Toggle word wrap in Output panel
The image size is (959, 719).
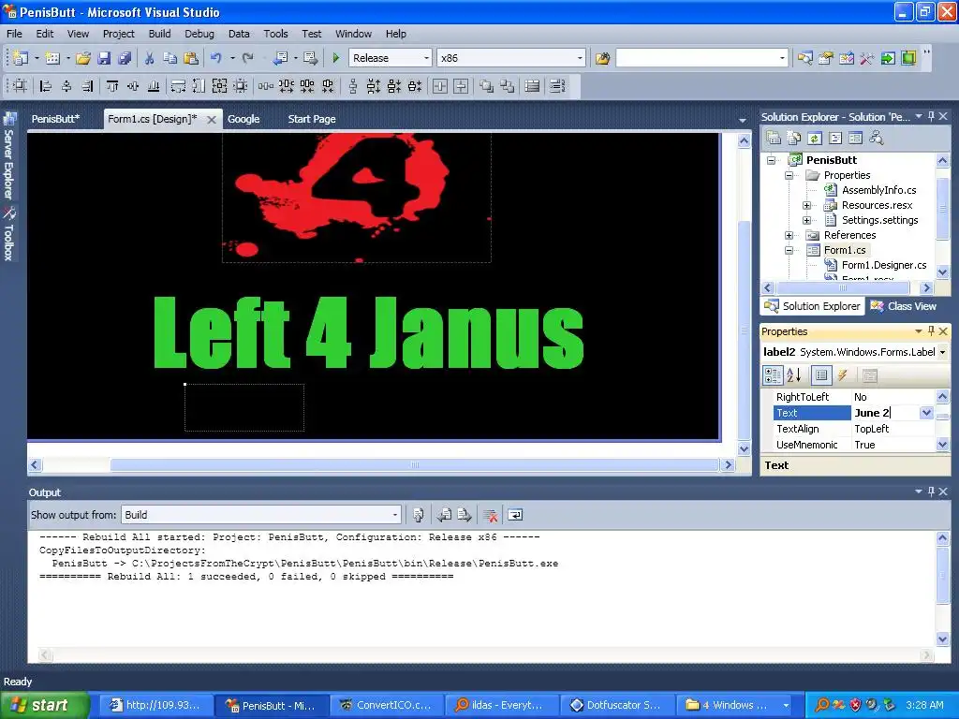[x=516, y=515]
